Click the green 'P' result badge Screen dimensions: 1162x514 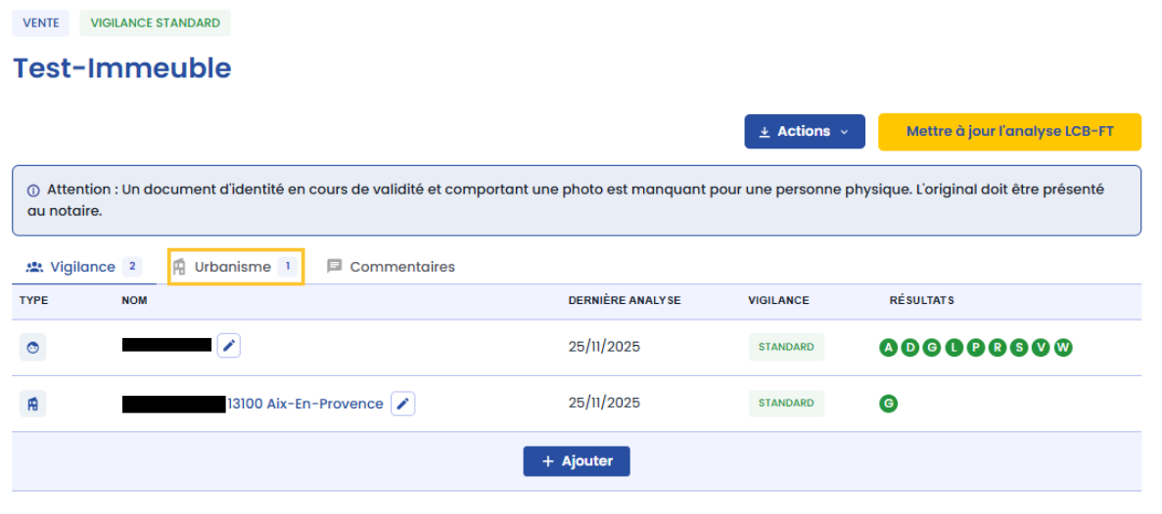pos(976,347)
